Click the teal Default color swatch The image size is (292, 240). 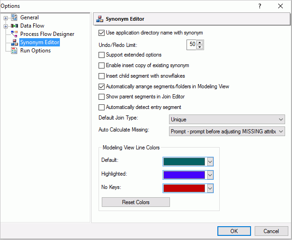tap(184, 161)
